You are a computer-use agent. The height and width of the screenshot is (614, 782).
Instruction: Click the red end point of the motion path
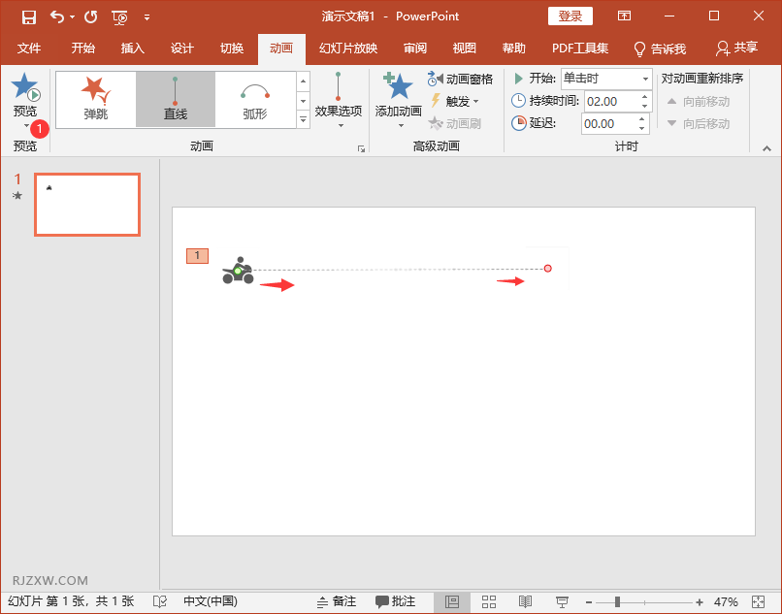pyautogui.click(x=547, y=269)
